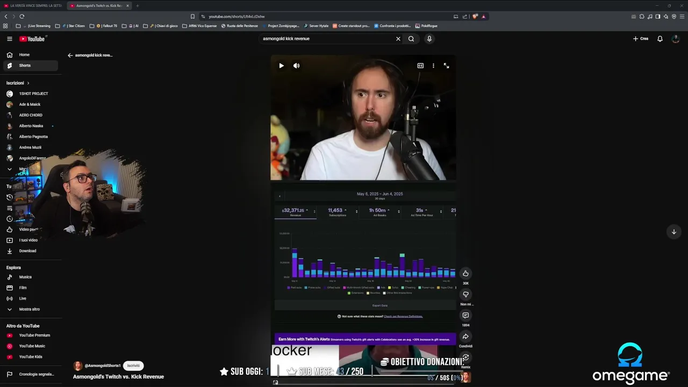The height and width of the screenshot is (387, 688).
Task: Open the three-dot options menu on the Short
Action: pos(433,66)
